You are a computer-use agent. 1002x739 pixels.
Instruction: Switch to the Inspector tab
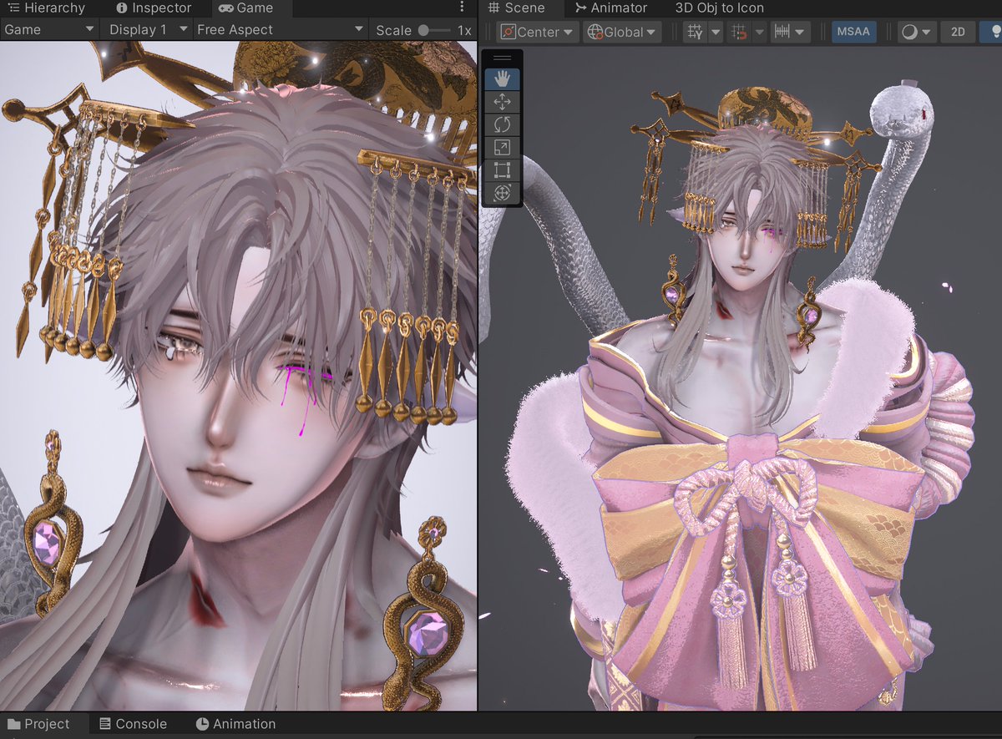click(154, 8)
